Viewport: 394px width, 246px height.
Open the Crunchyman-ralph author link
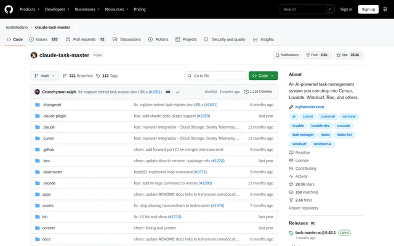[59, 92]
